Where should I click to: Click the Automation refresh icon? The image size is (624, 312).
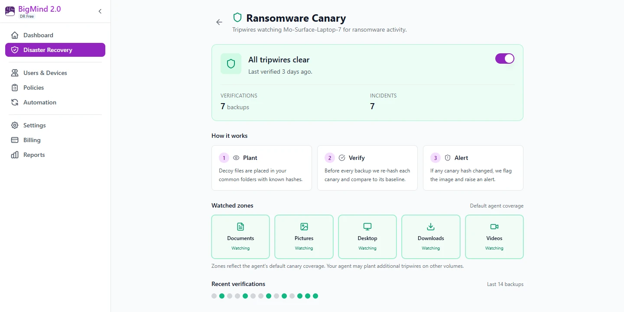point(15,102)
